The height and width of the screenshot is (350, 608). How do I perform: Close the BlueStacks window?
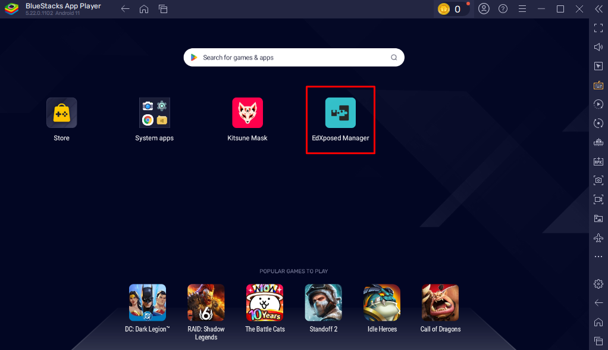(x=579, y=9)
